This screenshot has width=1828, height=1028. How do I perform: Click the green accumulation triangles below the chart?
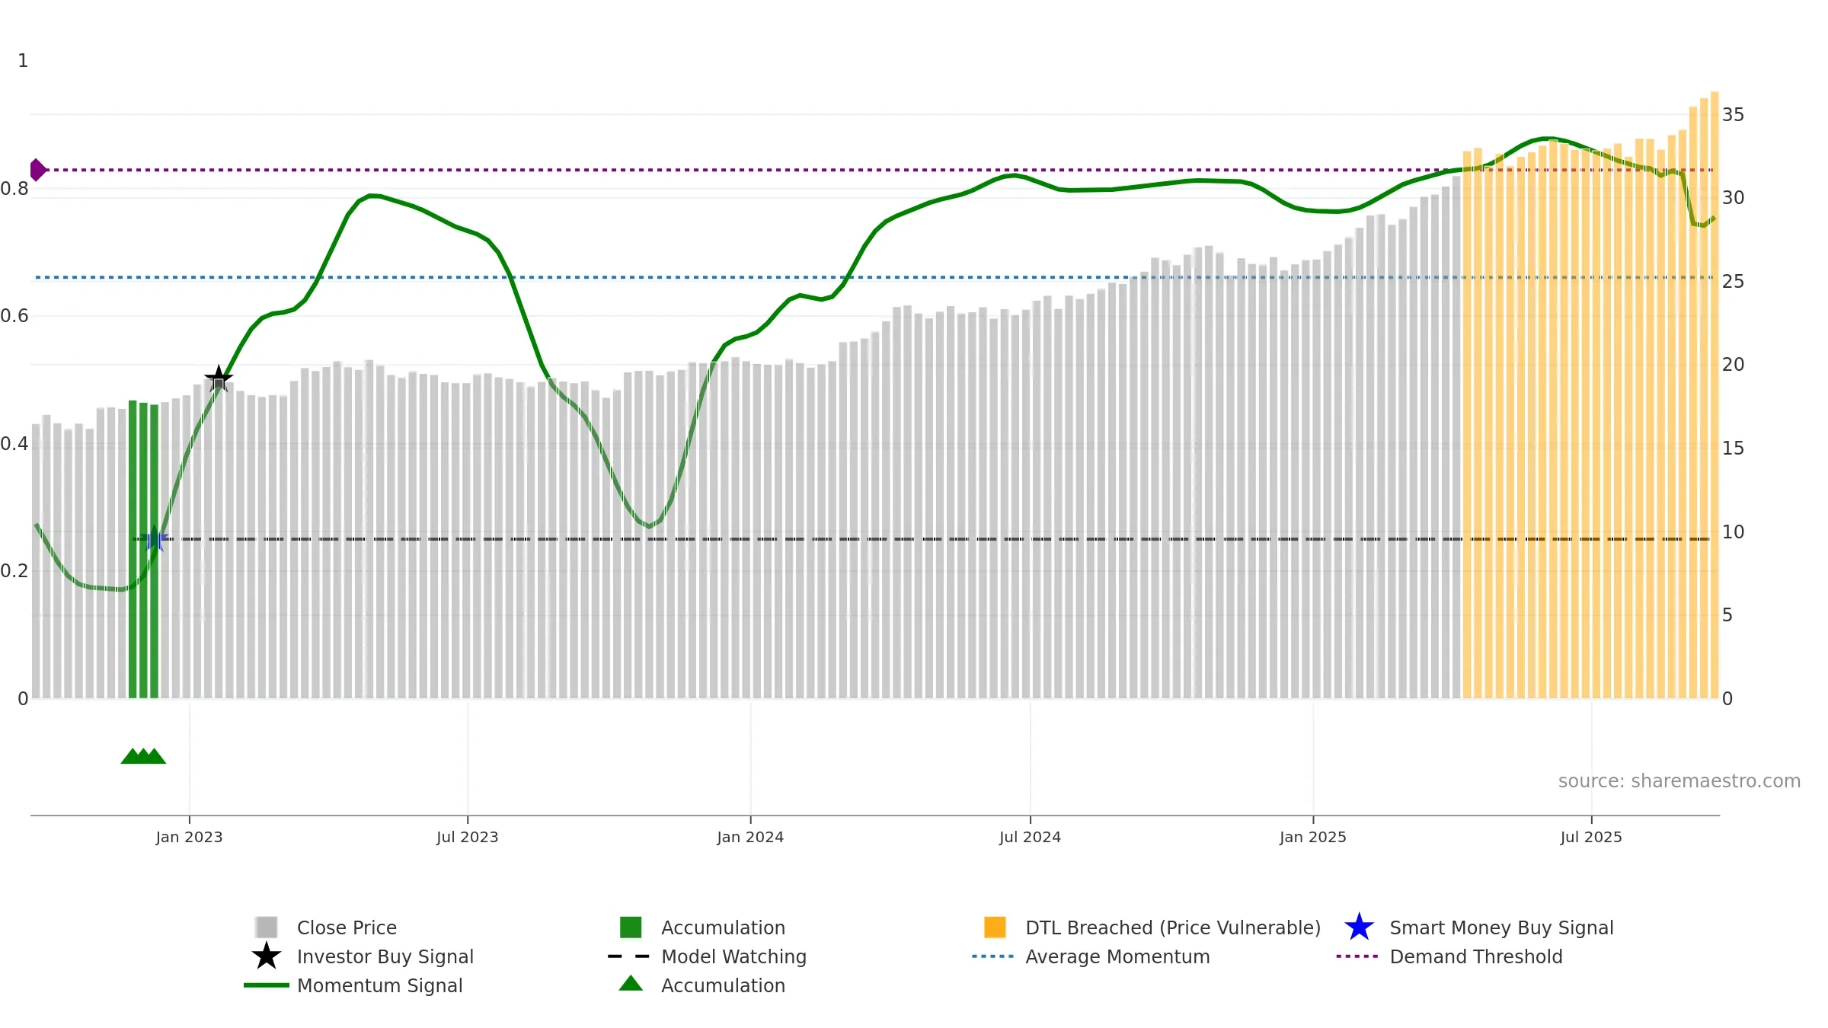tap(143, 755)
